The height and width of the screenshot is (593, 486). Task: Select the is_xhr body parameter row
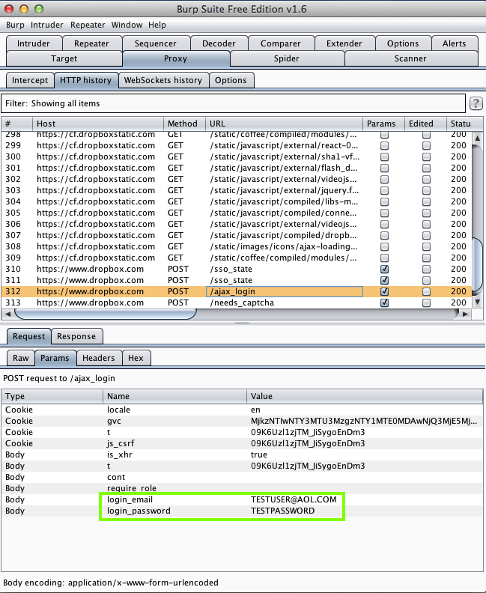pyautogui.click(x=242, y=454)
